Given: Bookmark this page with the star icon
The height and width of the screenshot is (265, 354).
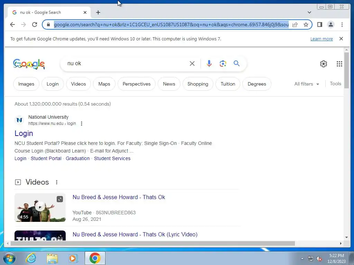Looking at the screenshot, I should pos(306,24).
